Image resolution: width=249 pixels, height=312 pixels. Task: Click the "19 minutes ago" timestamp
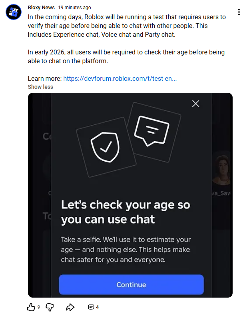[x=74, y=8]
